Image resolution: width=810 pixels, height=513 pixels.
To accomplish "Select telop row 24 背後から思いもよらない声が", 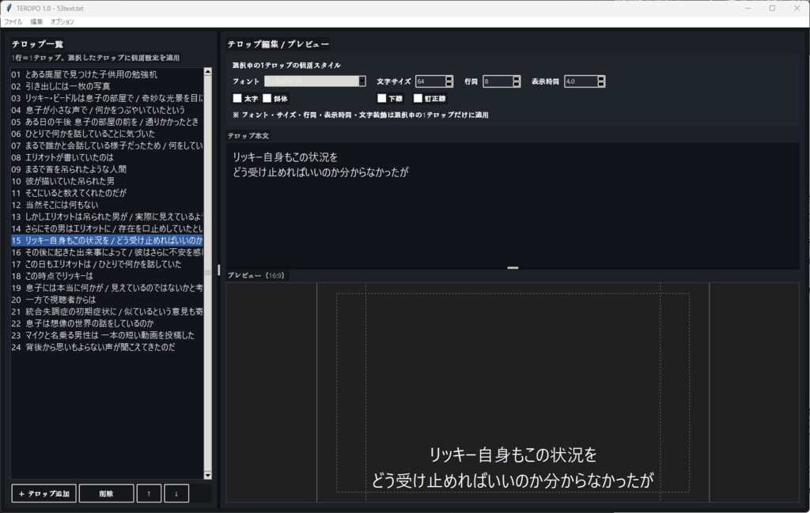I will [107, 347].
